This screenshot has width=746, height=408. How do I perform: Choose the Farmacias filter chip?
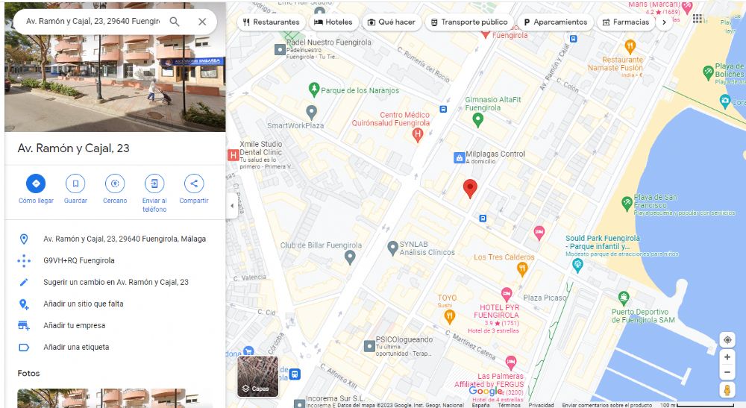pyautogui.click(x=626, y=22)
